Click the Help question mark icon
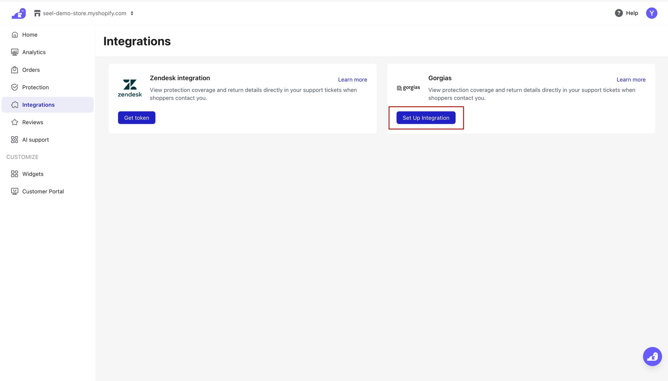 618,13
